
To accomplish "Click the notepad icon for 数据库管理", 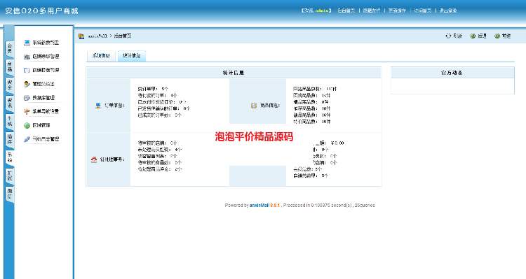I will [x=27, y=98].
